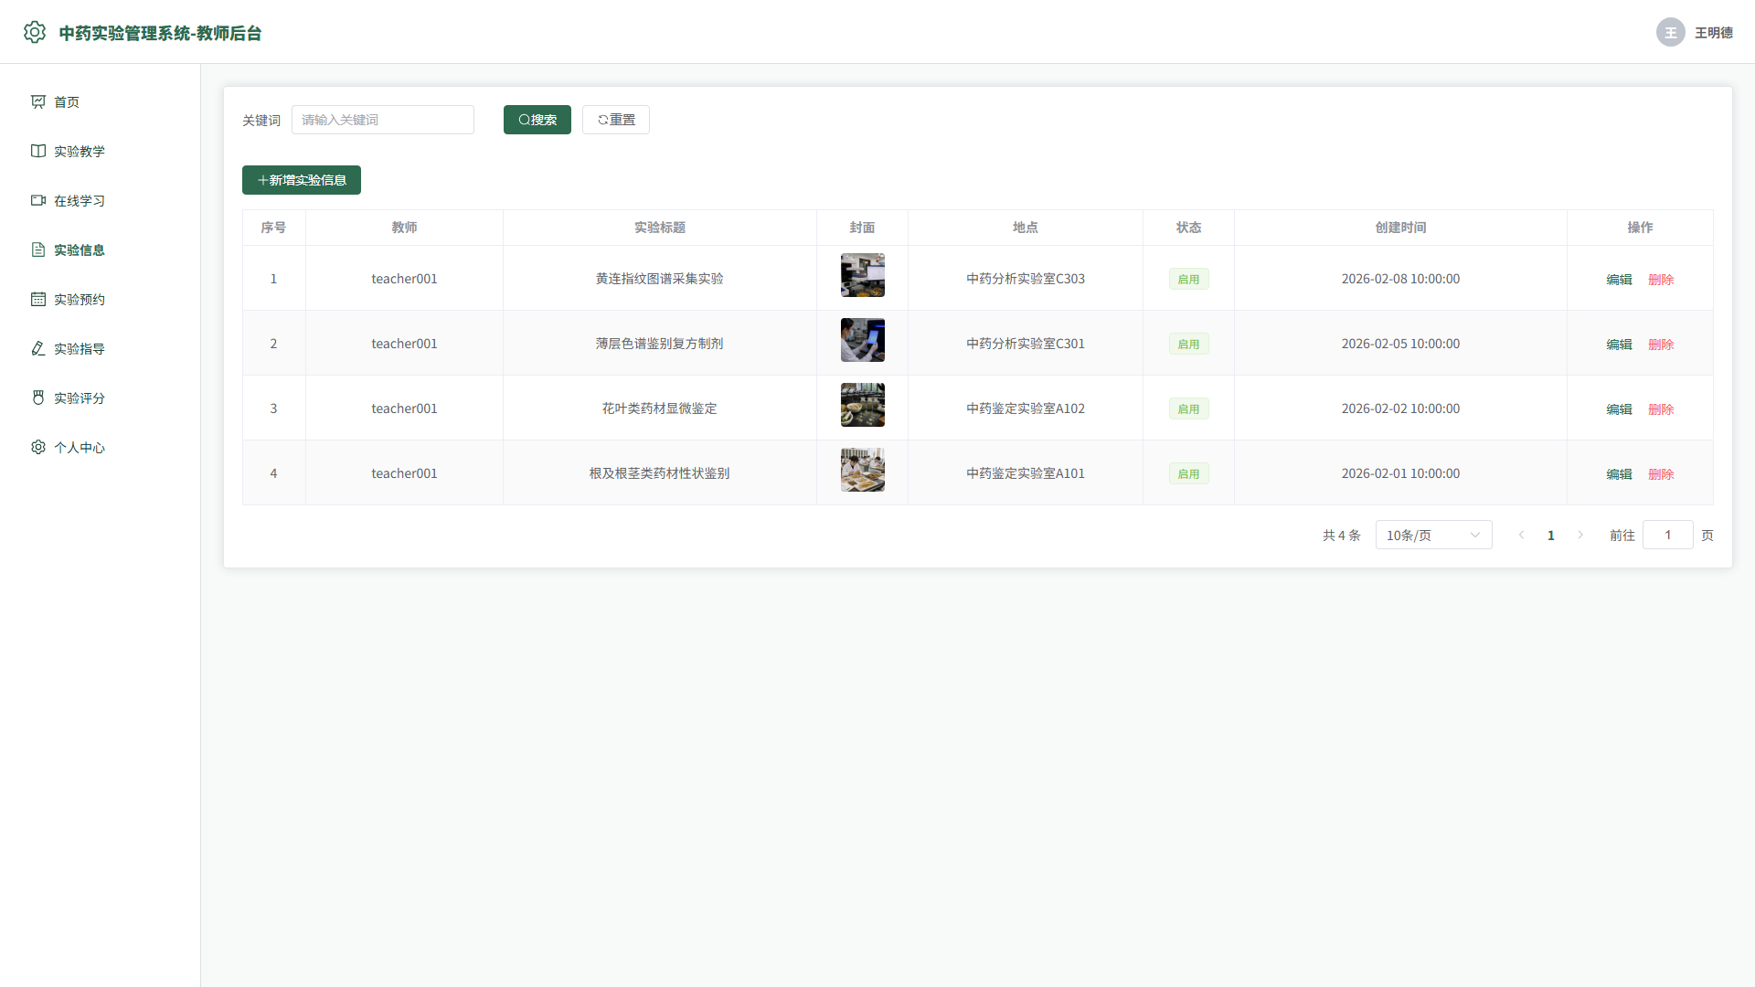Click the 2026-02-05 10:00:00 cell
The image size is (1755, 987).
click(x=1400, y=344)
